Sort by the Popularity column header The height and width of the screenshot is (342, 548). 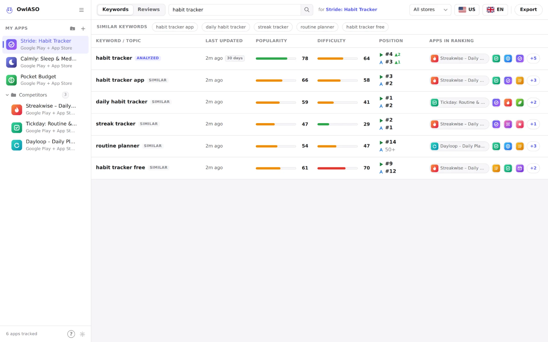(271, 41)
